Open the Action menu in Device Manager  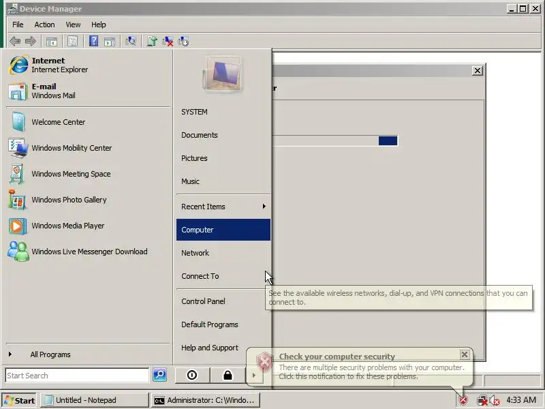44,25
